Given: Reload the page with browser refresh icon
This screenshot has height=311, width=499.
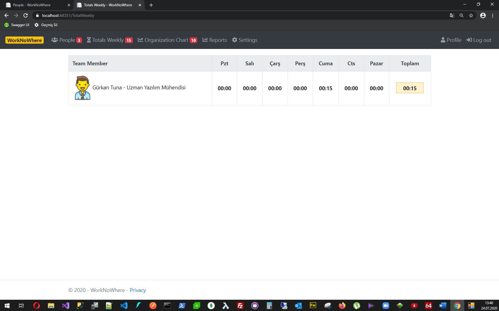Looking at the screenshot, I should click(26, 15).
